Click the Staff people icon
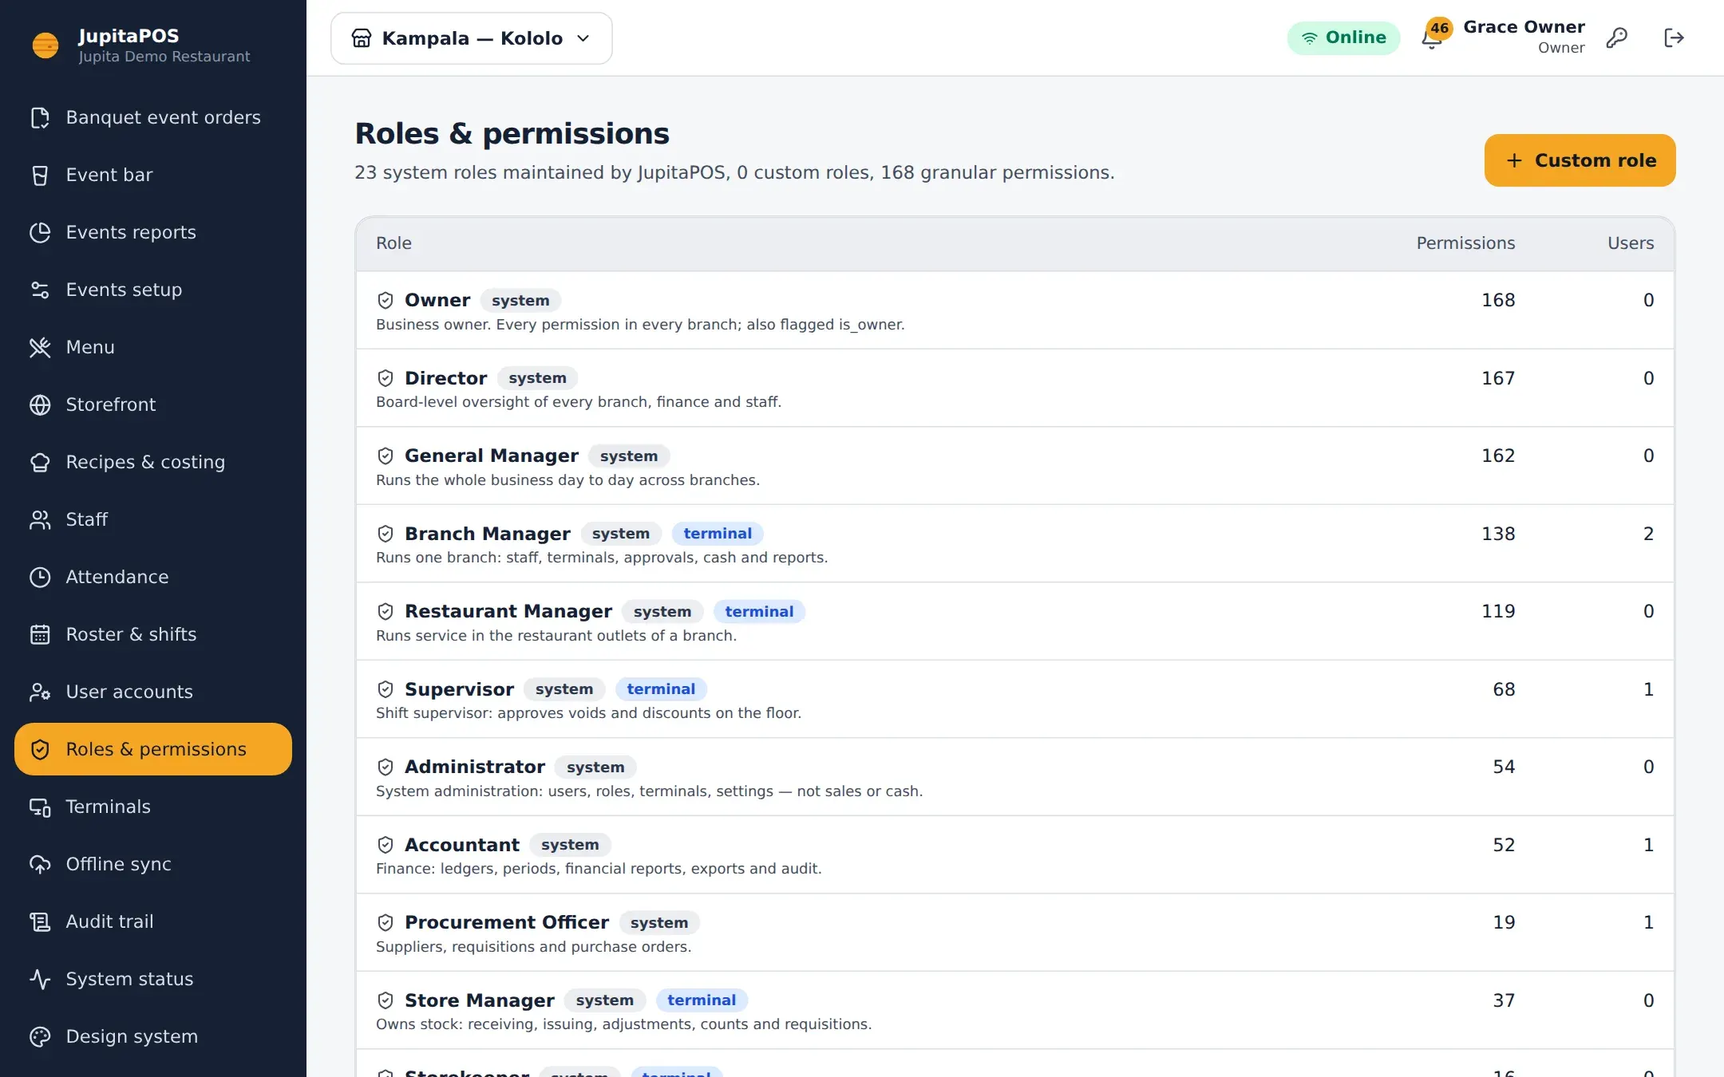Image resolution: width=1724 pixels, height=1077 pixels. pos(40,519)
